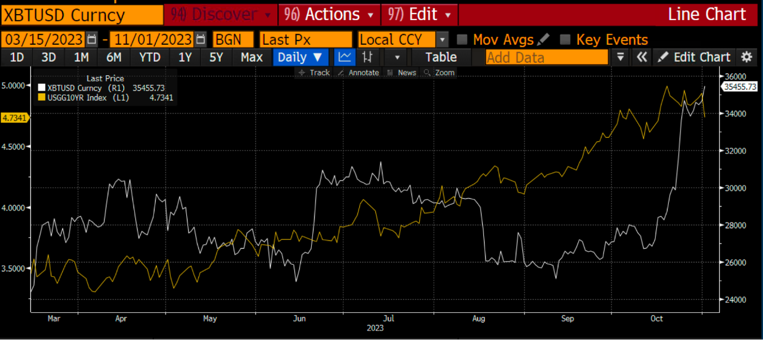This screenshot has height=340, width=763.
Task: Toggle the Key Events checkbox
Action: tap(566, 40)
